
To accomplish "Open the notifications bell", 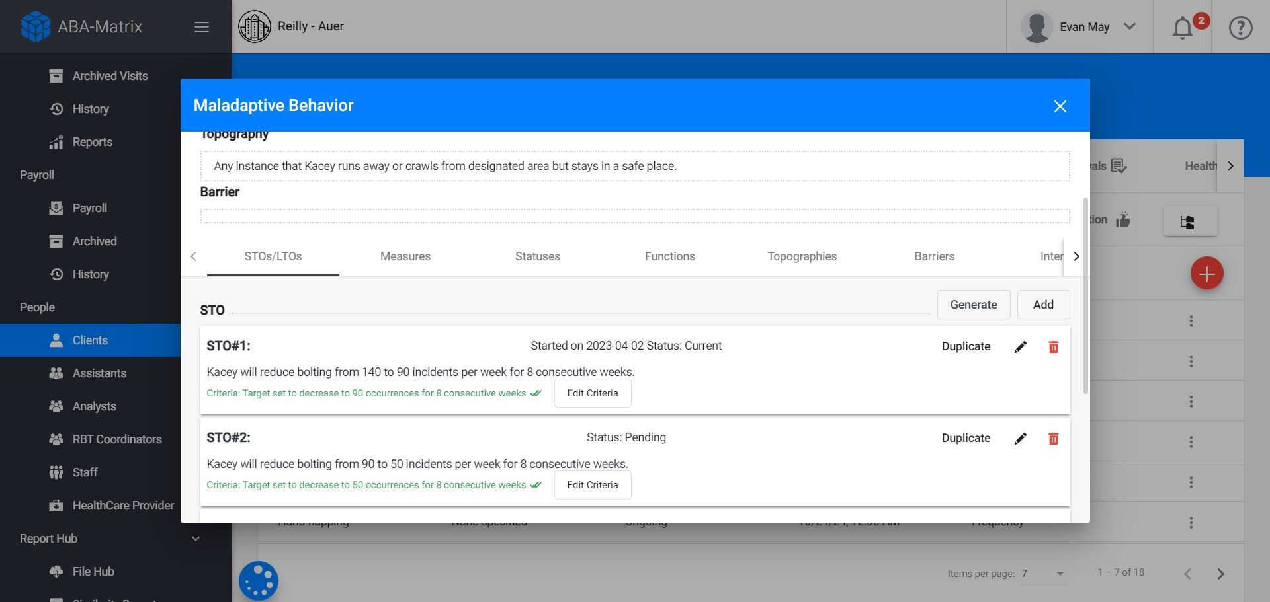I will pyautogui.click(x=1183, y=27).
